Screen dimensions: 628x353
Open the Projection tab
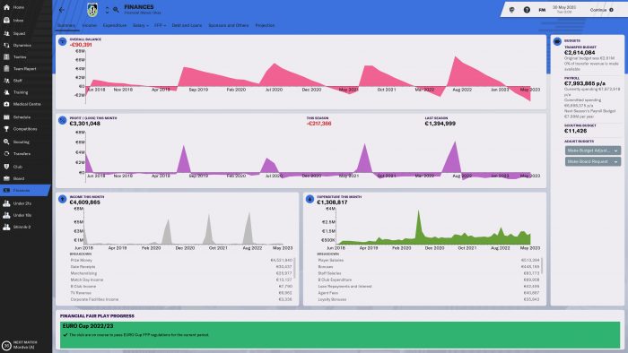[x=265, y=25]
